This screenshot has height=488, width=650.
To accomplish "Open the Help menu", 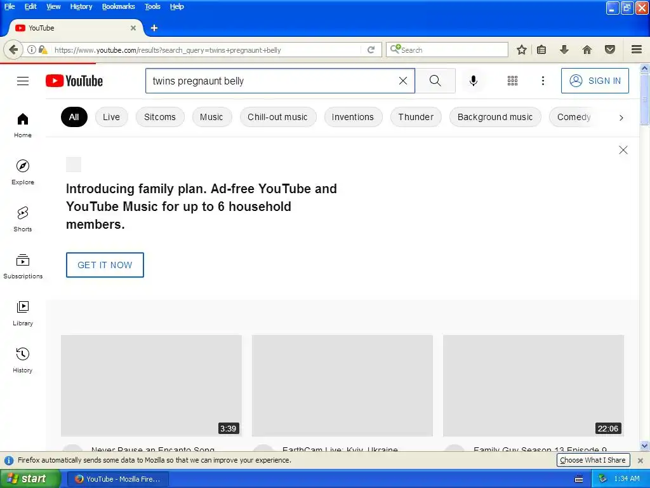I will click(x=176, y=6).
